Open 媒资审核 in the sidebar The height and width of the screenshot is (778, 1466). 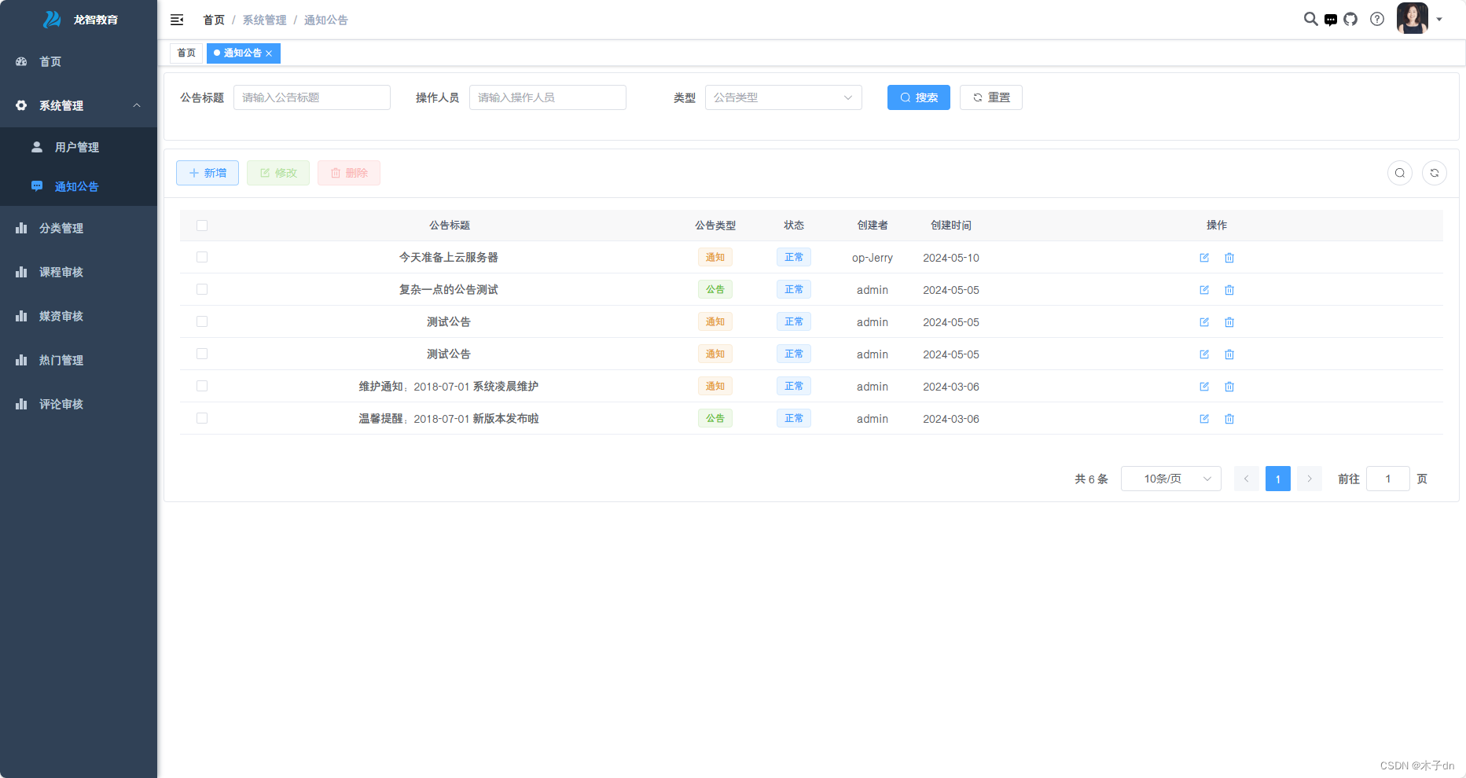tap(79, 316)
